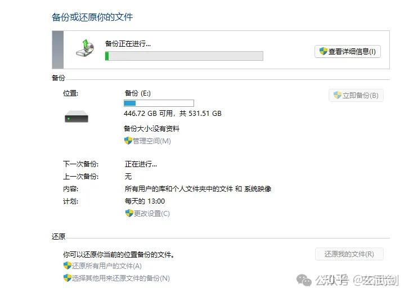Click the 备份或还原你的文件 page heading
The height and width of the screenshot is (297, 409).
92,17
